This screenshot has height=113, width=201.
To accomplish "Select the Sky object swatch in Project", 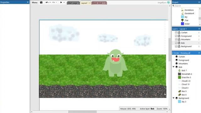I will 182,17.
